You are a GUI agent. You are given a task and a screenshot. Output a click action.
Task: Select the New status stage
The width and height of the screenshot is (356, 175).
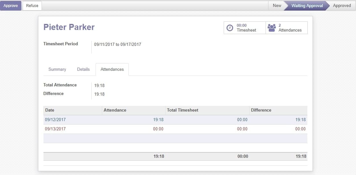[277, 6]
